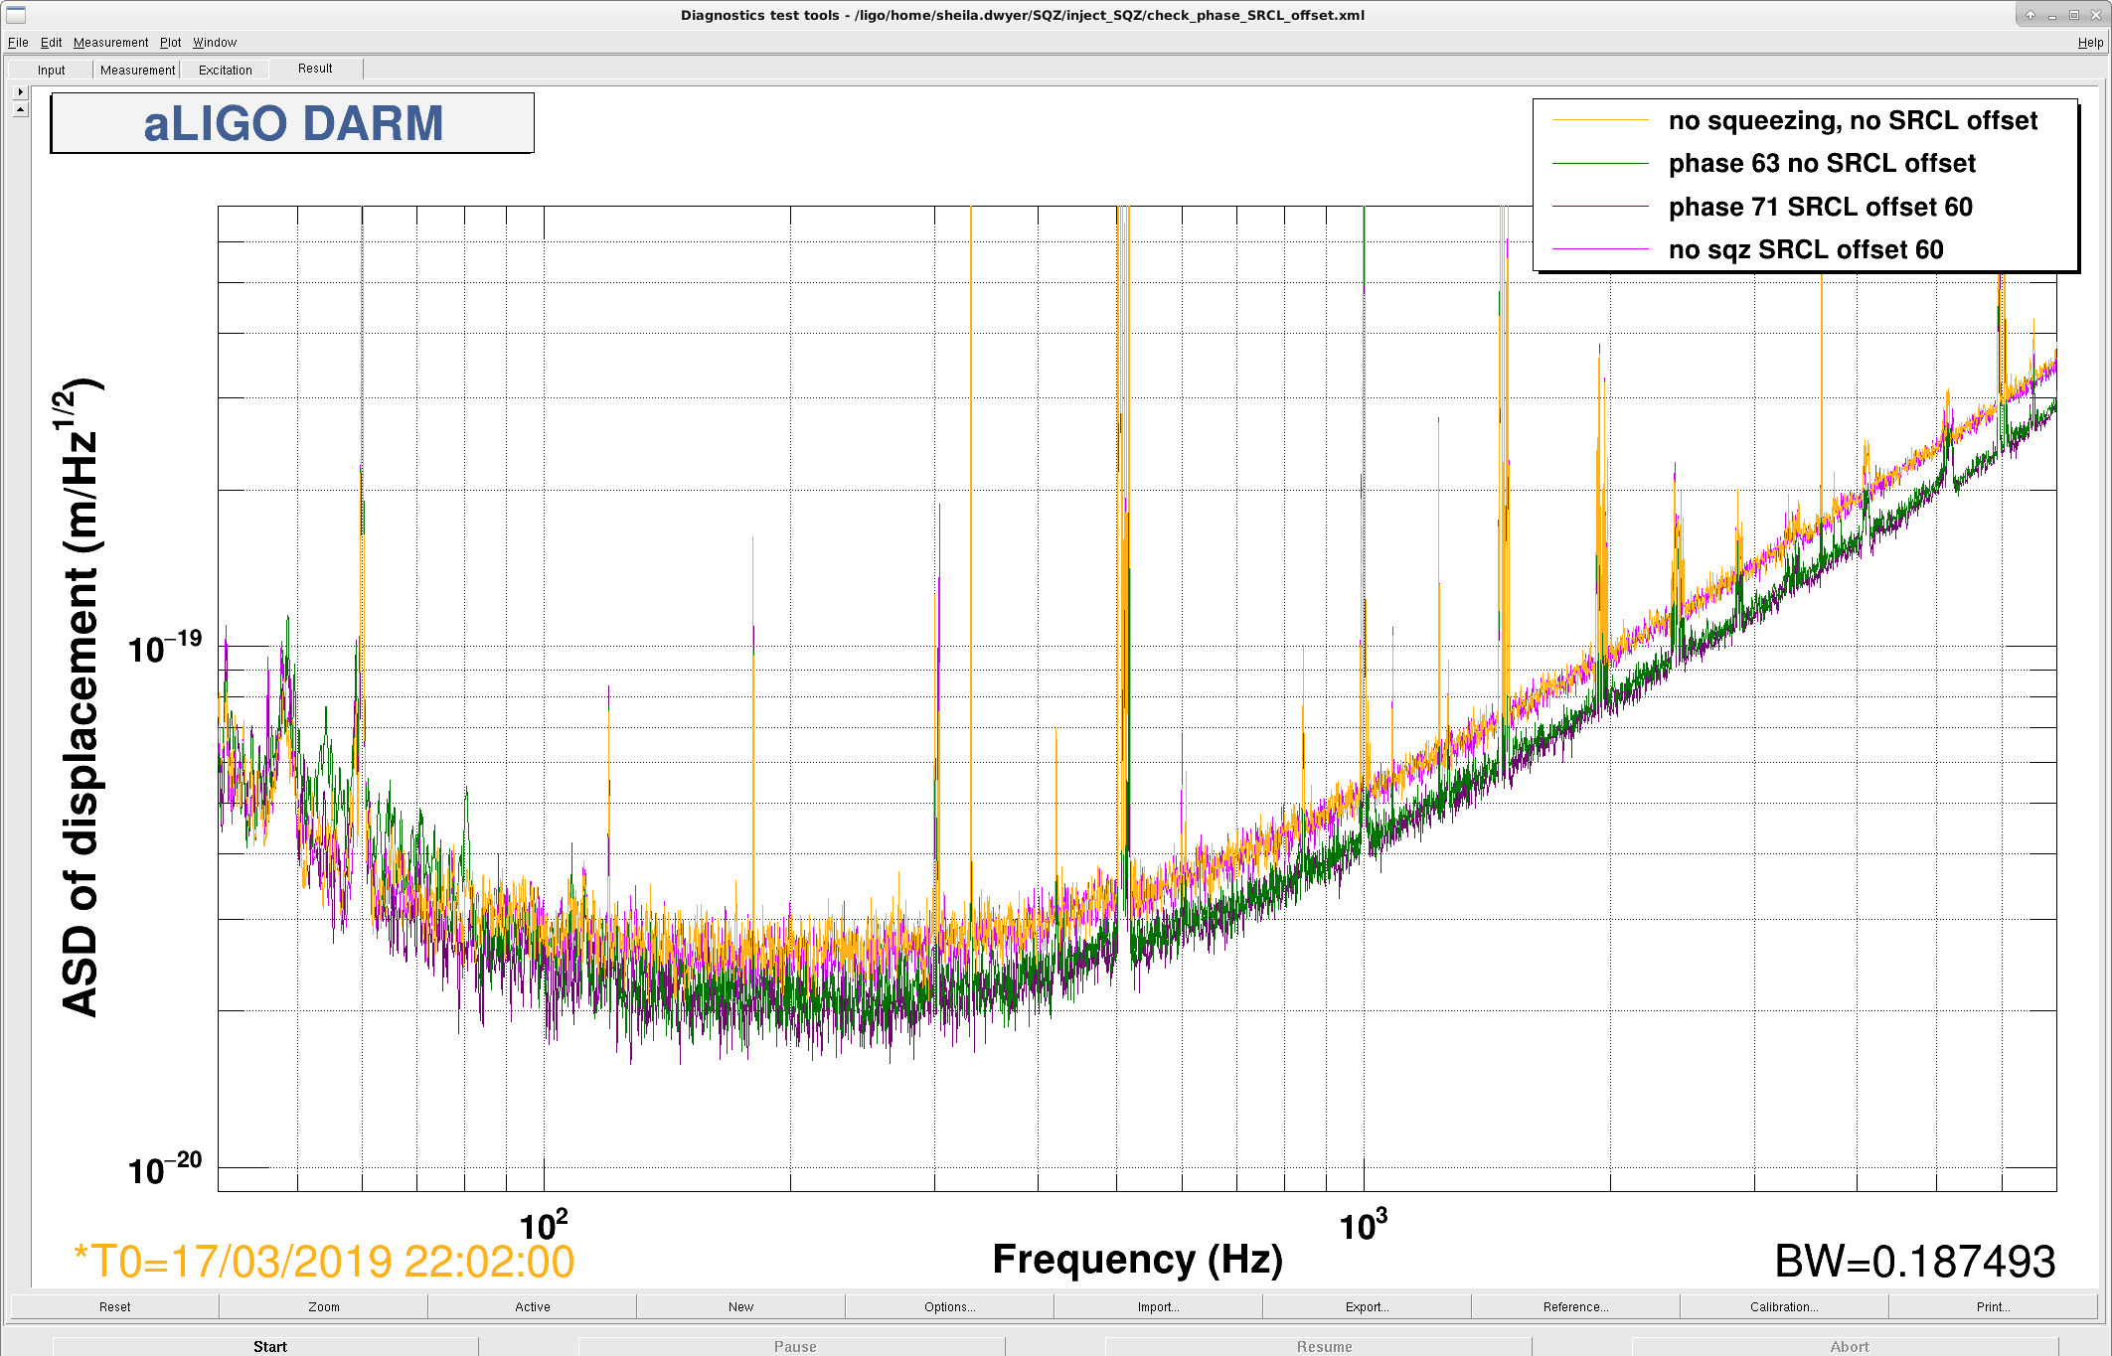
Task: Click the Export... button
Action: 1368,1306
